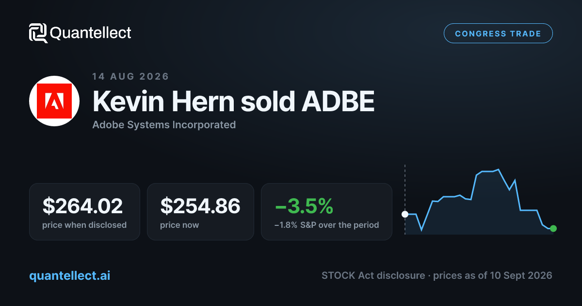Click the Adobe Systems Incorporated subtitle
The width and height of the screenshot is (582, 306).
pos(164,125)
